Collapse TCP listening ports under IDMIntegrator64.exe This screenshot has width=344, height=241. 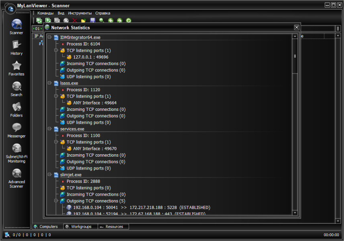point(56,50)
